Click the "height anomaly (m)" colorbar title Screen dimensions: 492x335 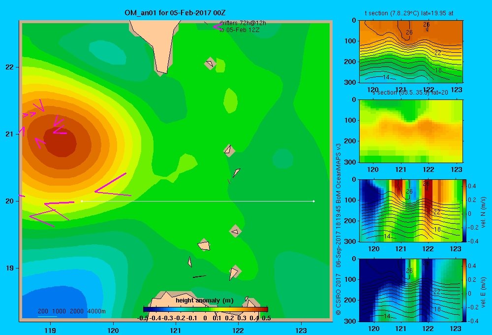pyautogui.click(x=205, y=301)
